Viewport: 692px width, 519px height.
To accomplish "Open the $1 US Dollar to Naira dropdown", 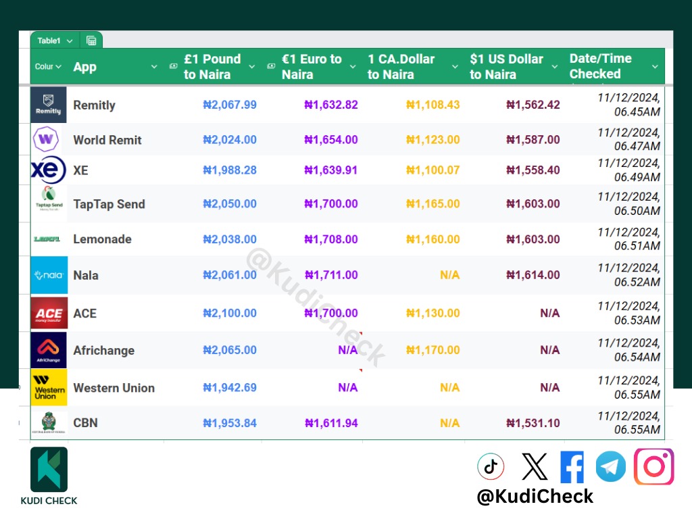I will (x=555, y=67).
